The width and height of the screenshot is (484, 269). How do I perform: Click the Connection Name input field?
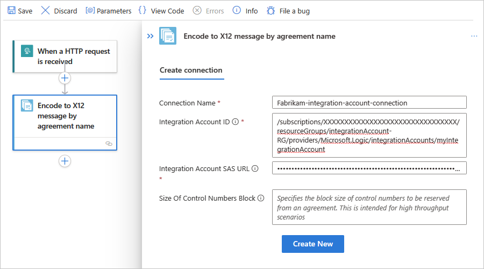coord(369,103)
